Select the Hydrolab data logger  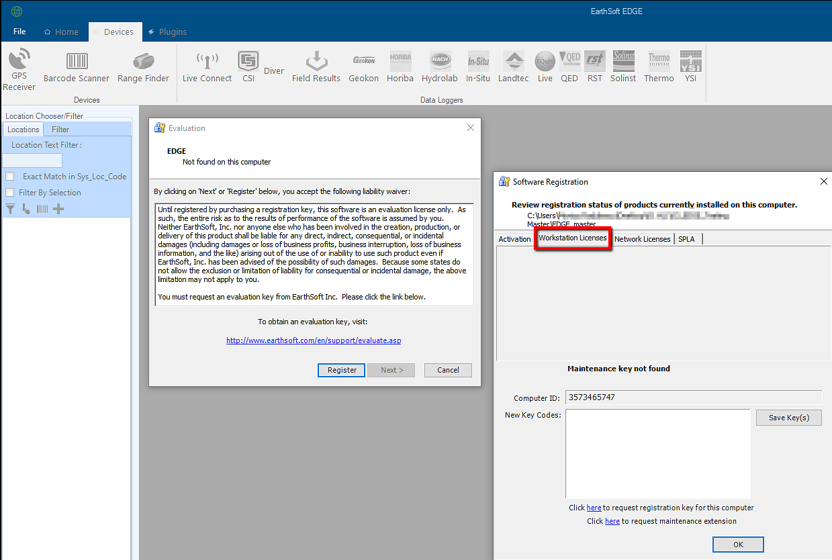click(439, 62)
